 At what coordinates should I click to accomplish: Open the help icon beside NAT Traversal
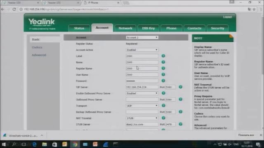[x=163, y=118]
